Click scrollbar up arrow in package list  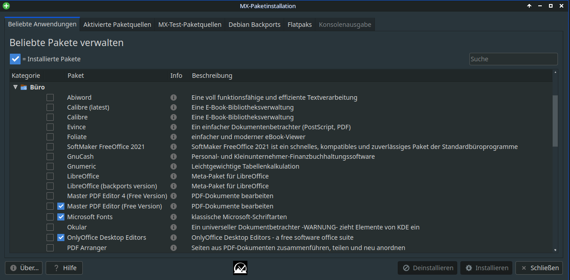555,72
